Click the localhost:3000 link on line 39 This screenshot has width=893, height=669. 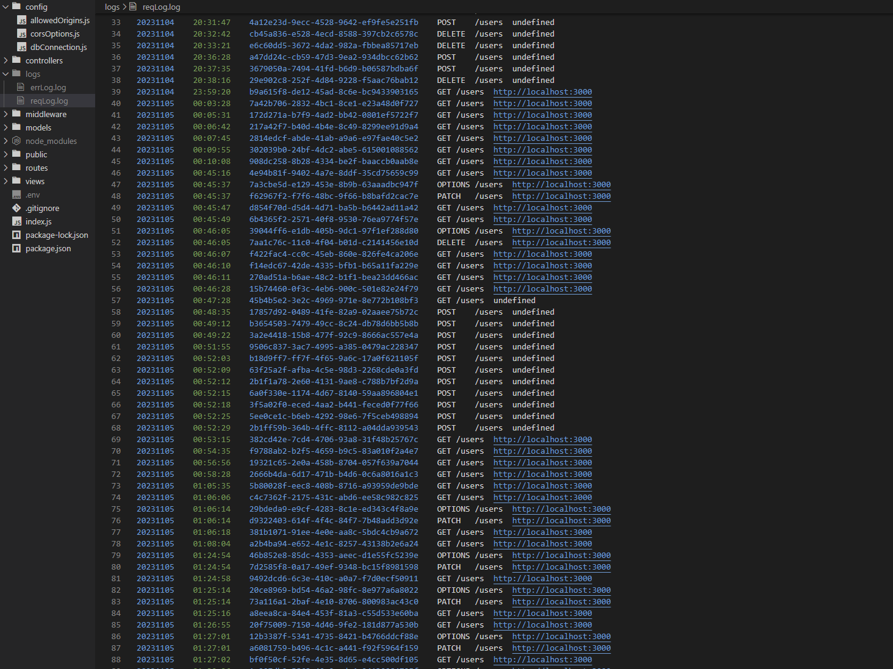542,92
